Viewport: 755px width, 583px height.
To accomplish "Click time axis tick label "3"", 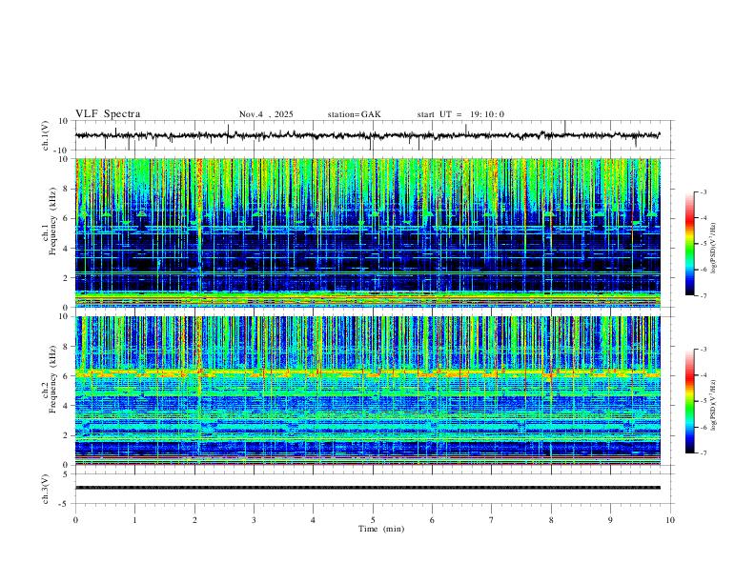I will click(254, 520).
